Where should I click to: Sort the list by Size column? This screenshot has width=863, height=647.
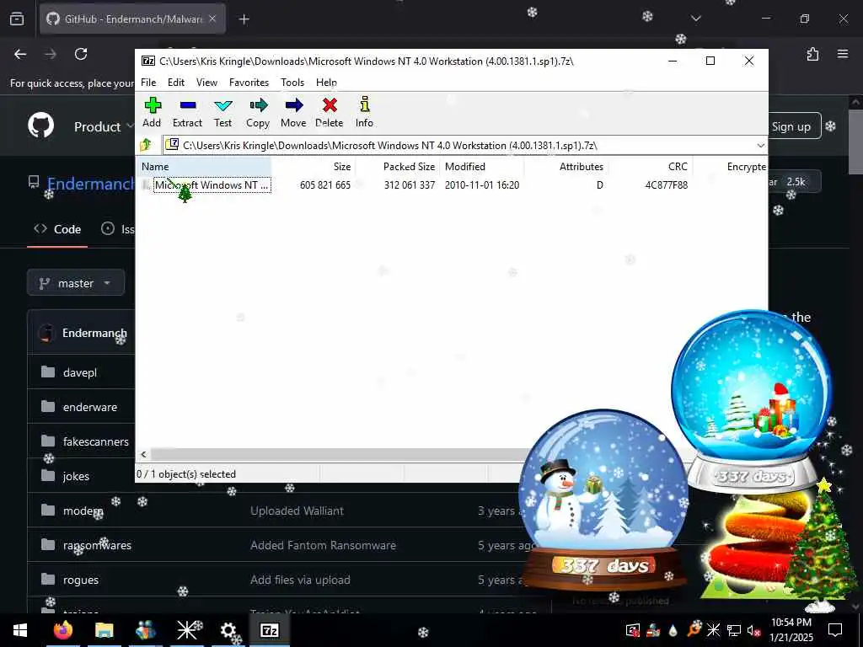pyautogui.click(x=314, y=167)
